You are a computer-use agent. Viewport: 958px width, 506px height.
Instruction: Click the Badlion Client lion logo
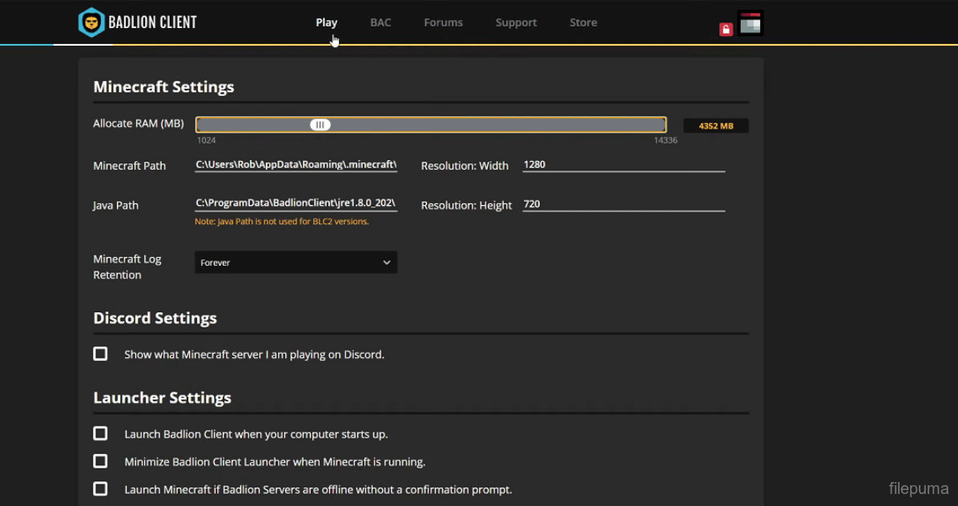pyautogui.click(x=91, y=22)
